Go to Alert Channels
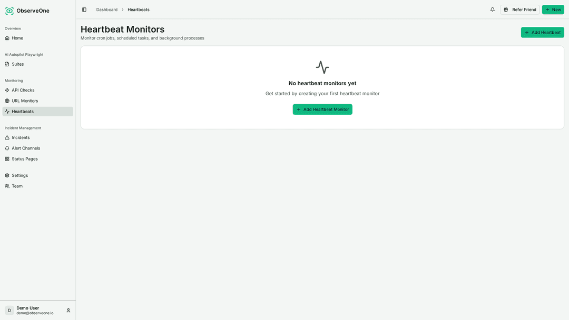This screenshot has height=320, width=569. [38, 148]
